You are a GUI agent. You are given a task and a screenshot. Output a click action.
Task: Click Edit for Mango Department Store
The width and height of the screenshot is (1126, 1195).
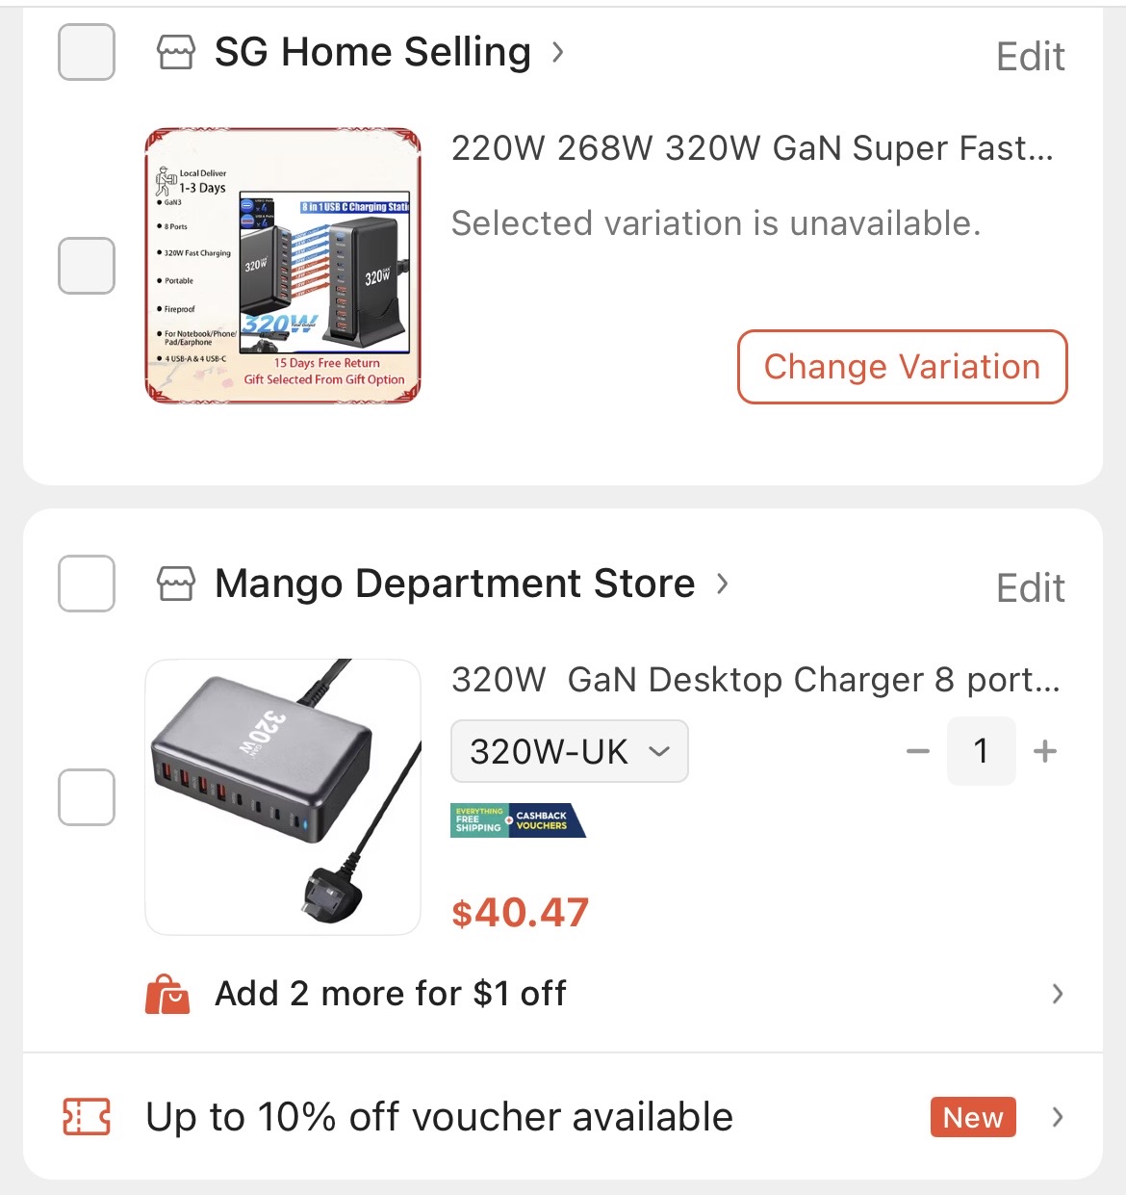1030,588
